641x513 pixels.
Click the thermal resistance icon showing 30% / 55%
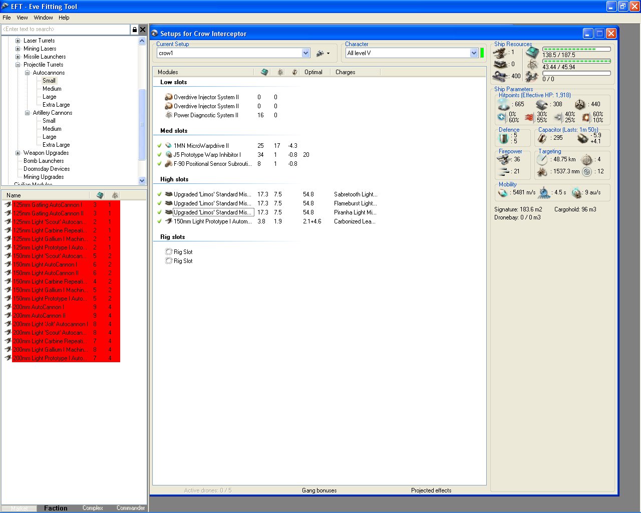coord(529,117)
